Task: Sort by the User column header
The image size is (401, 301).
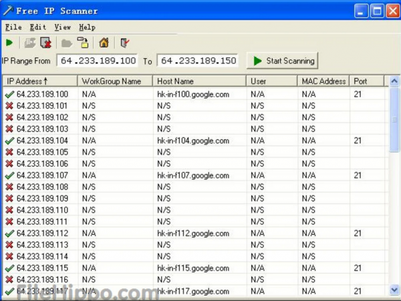Action: pos(272,81)
